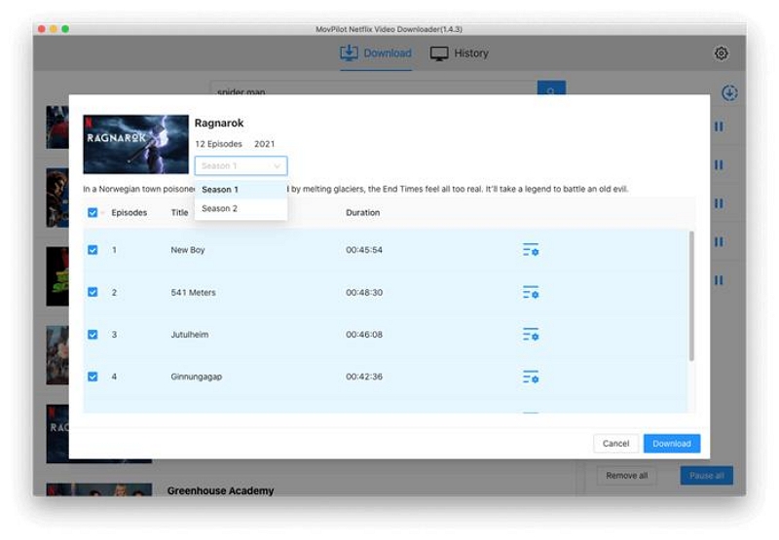779x540 pixels.
Task: Click the Ragnarok show title text
Action: [x=219, y=124]
